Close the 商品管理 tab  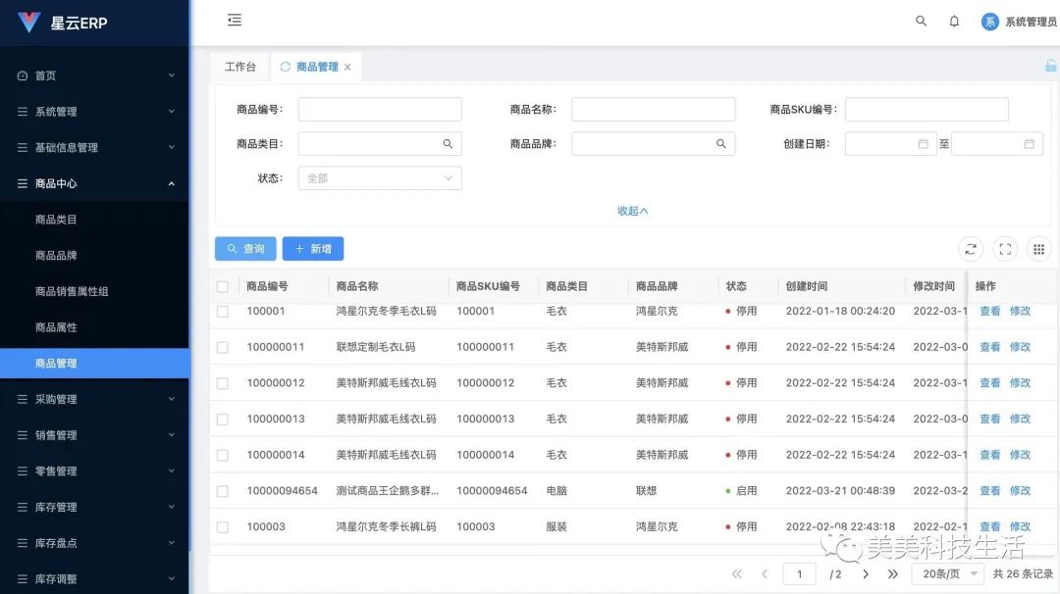pyautogui.click(x=347, y=66)
